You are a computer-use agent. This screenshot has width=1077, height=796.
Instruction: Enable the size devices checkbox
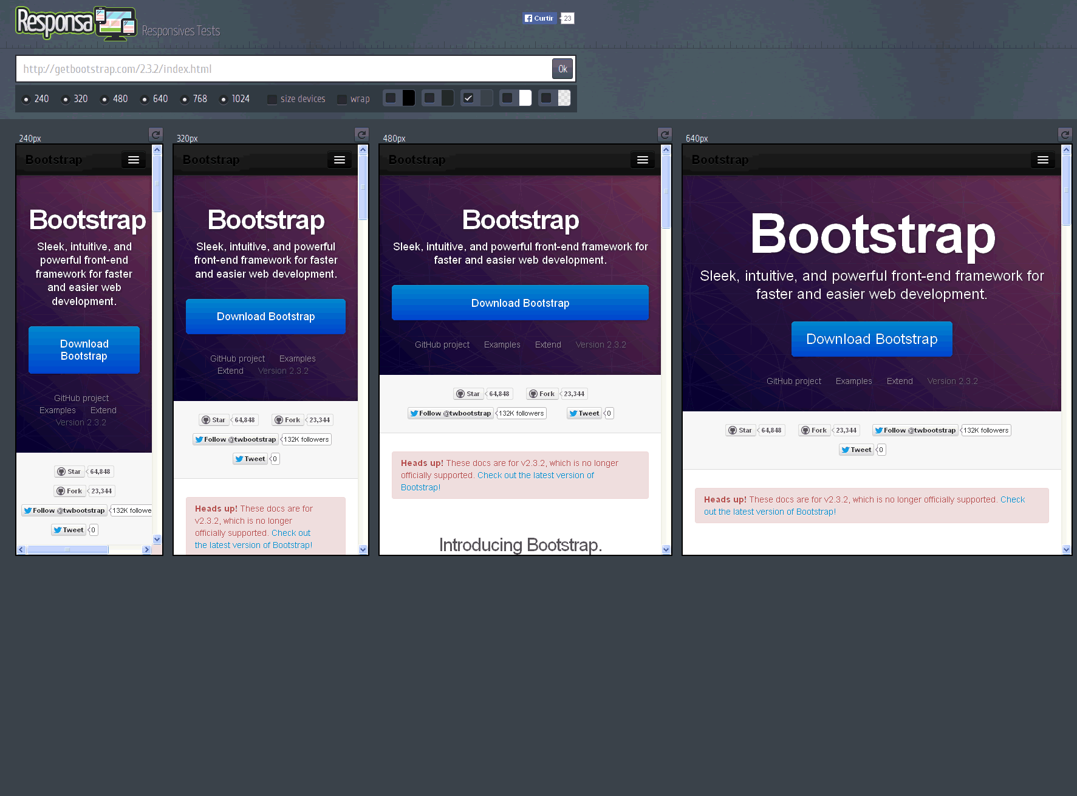(x=272, y=99)
